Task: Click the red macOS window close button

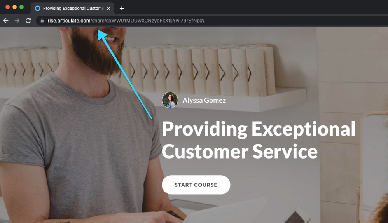Action: tap(8, 7)
